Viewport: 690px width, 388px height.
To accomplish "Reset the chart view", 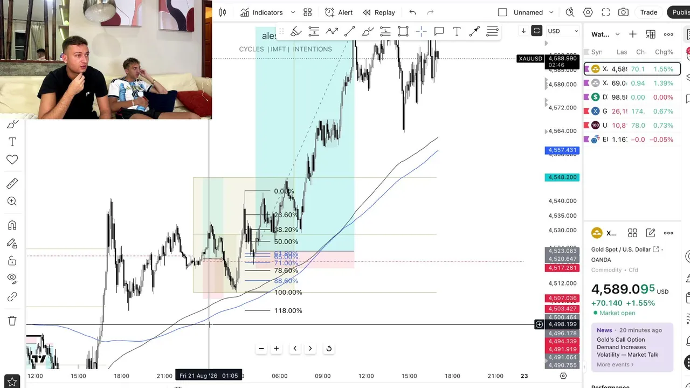I will click(x=329, y=349).
